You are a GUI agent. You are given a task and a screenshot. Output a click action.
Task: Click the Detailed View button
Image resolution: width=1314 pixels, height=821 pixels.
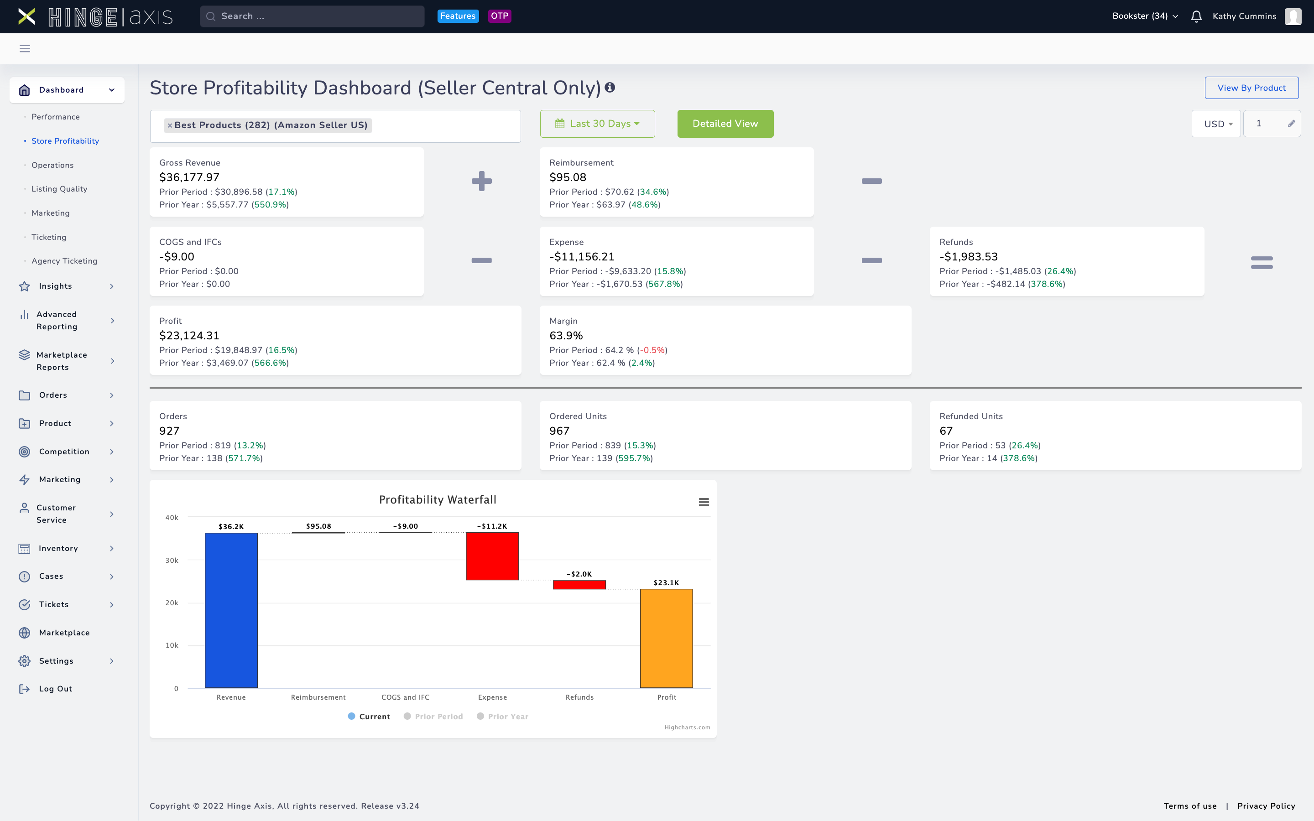coord(725,124)
